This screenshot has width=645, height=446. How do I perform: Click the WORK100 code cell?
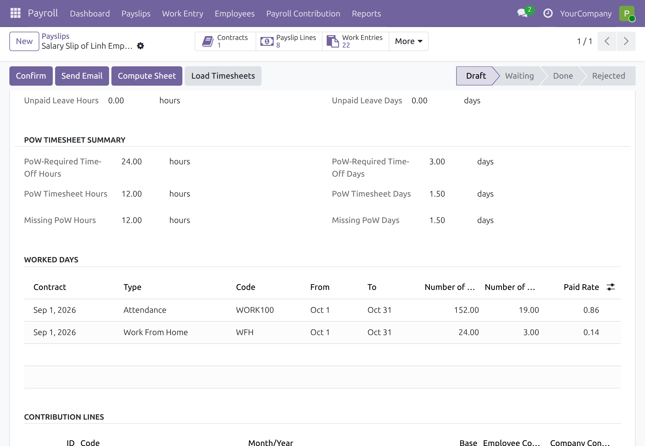255,310
